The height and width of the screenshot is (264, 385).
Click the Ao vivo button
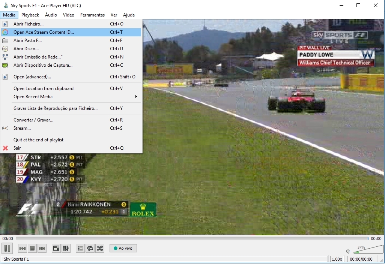(123, 248)
